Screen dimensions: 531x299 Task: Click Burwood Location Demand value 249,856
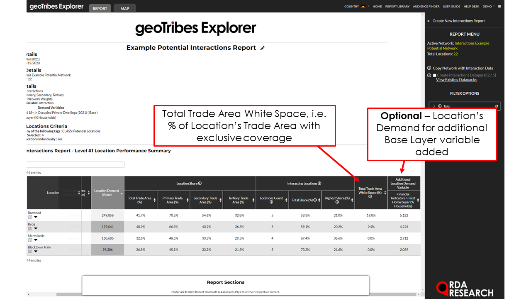(107, 216)
